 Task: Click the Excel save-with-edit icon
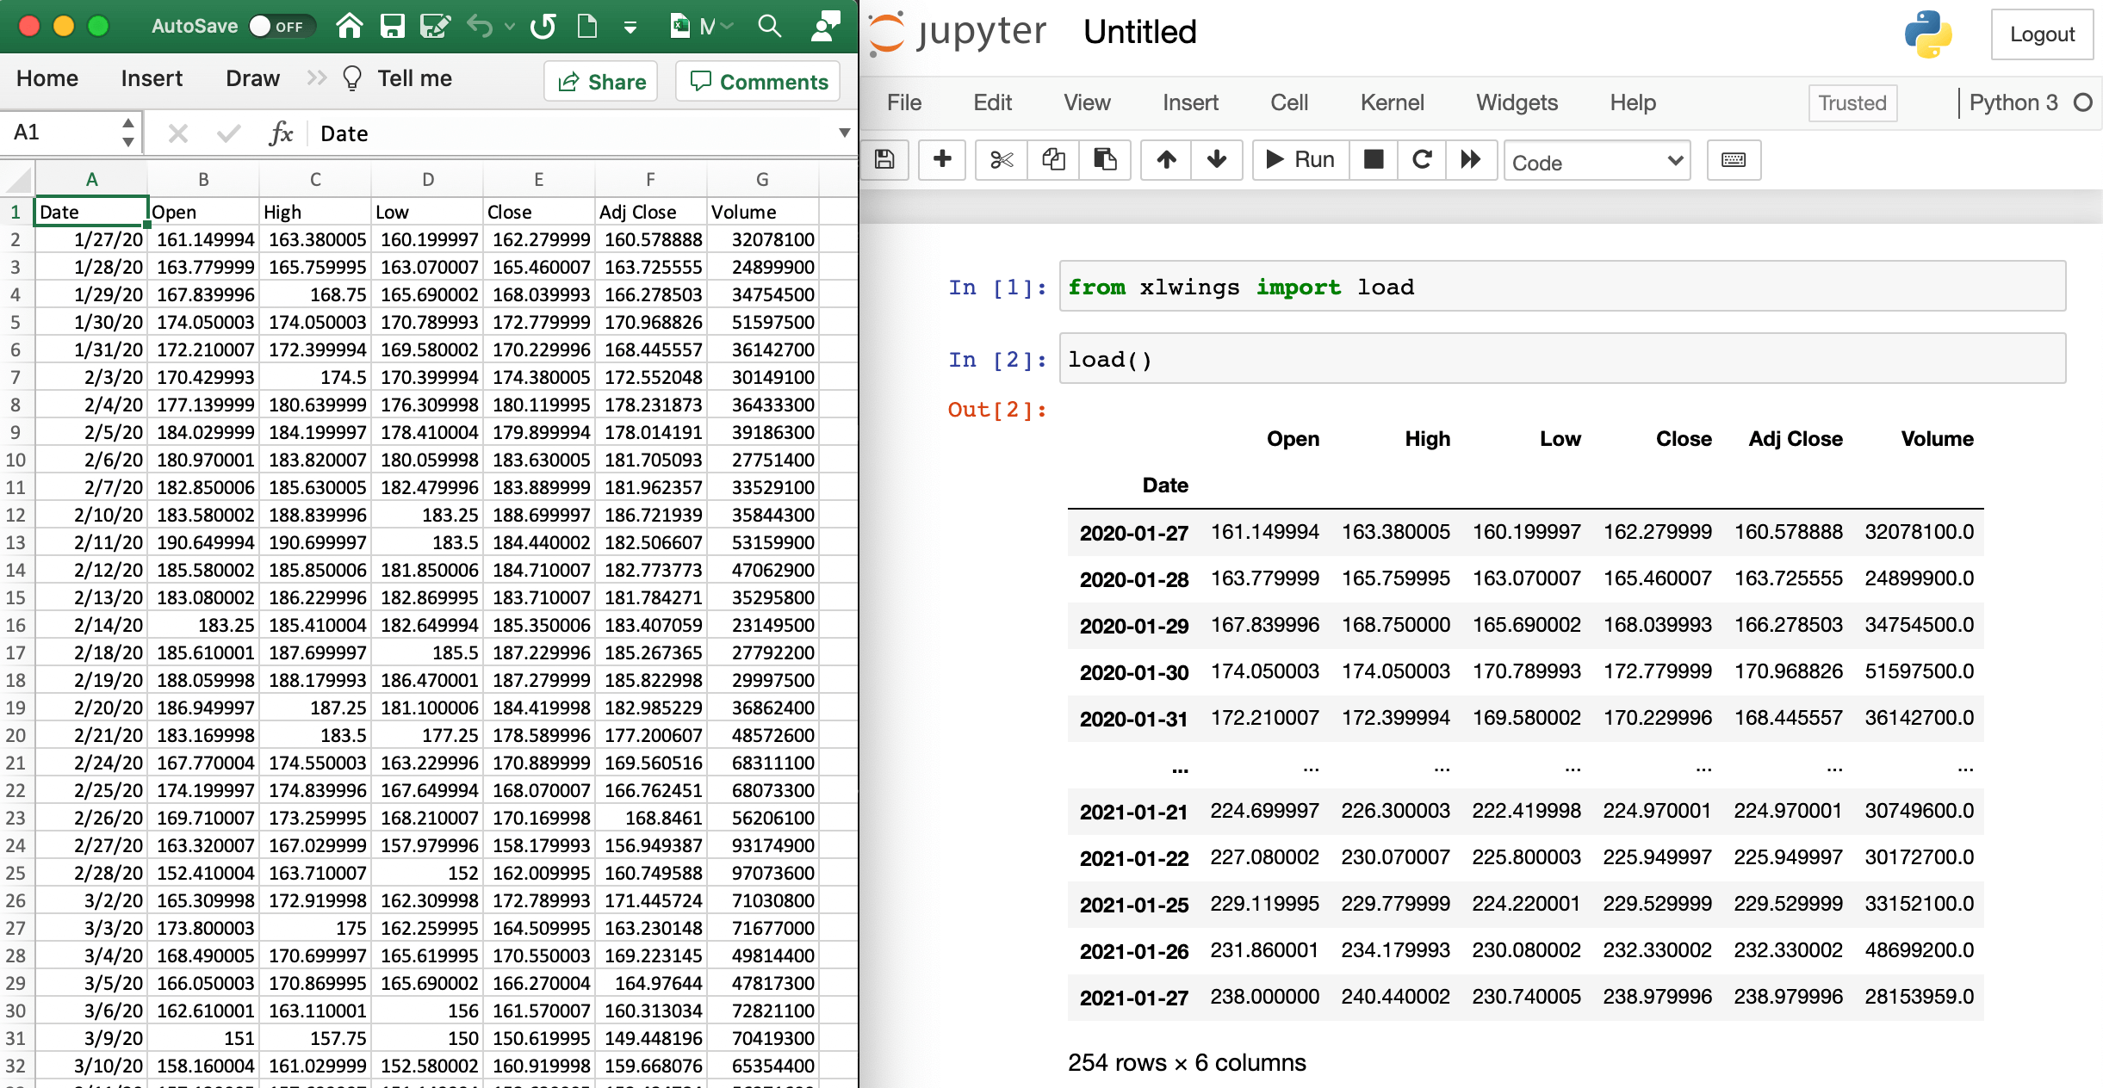pyautogui.click(x=435, y=27)
